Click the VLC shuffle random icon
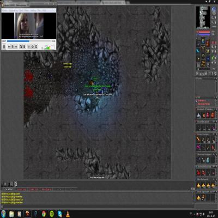The image size is (218, 218). [36, 47]
